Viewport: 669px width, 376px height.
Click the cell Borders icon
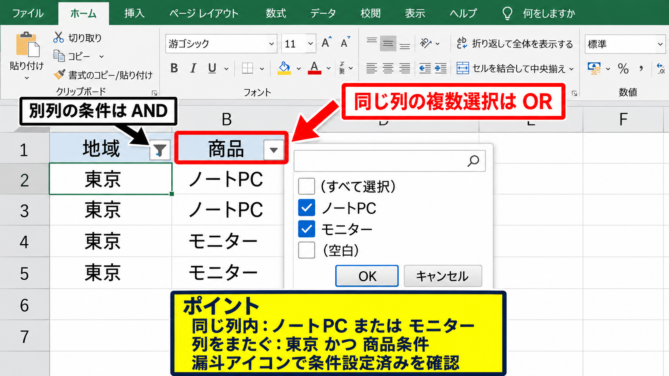click(x=248, y=68)
